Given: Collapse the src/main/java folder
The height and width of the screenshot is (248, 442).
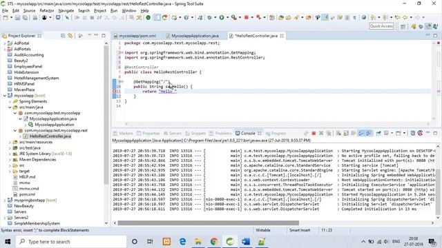Looking at the screenshot, I should coord(10,107).
